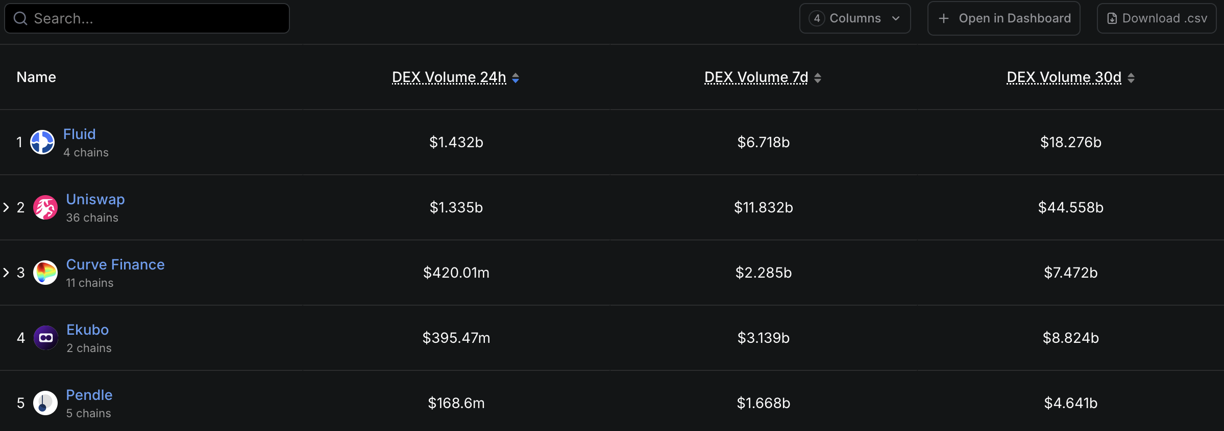The height and width of the screenshot is (431, 1224).
Task: Expand the Curve Finance row chevron
Action: [6, 273]
